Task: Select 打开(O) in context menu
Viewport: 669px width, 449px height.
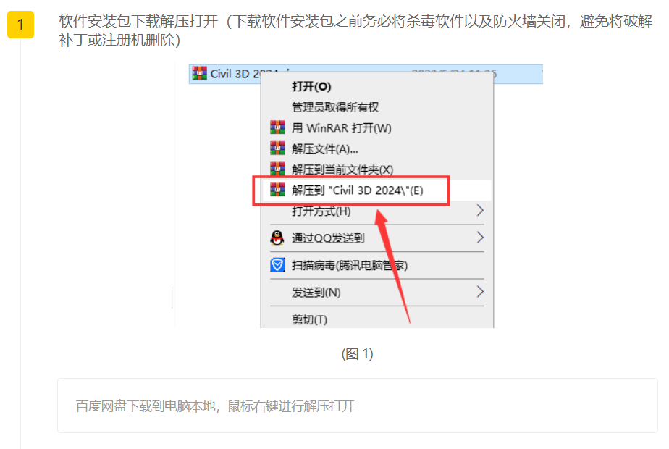Action: [x=311, y=87]
